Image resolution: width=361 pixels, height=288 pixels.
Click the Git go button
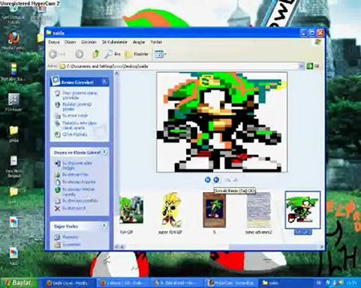313,66
